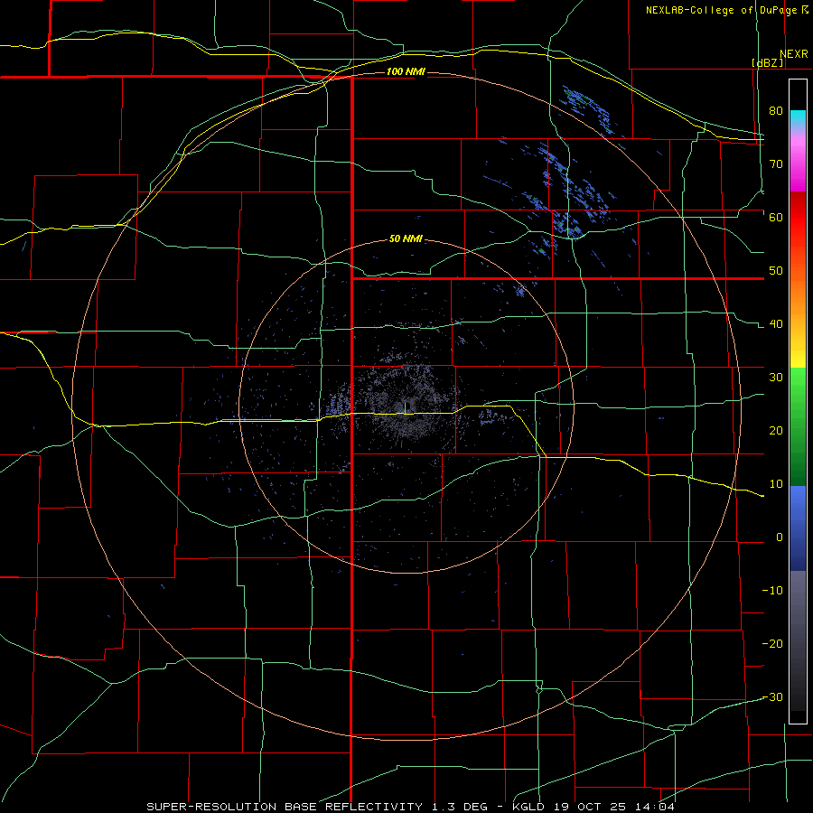Image resolution: width=813 pixels, height=813 pixels.
Task: Select the "80" value on the dBZ scale
Action: [776, 110]
